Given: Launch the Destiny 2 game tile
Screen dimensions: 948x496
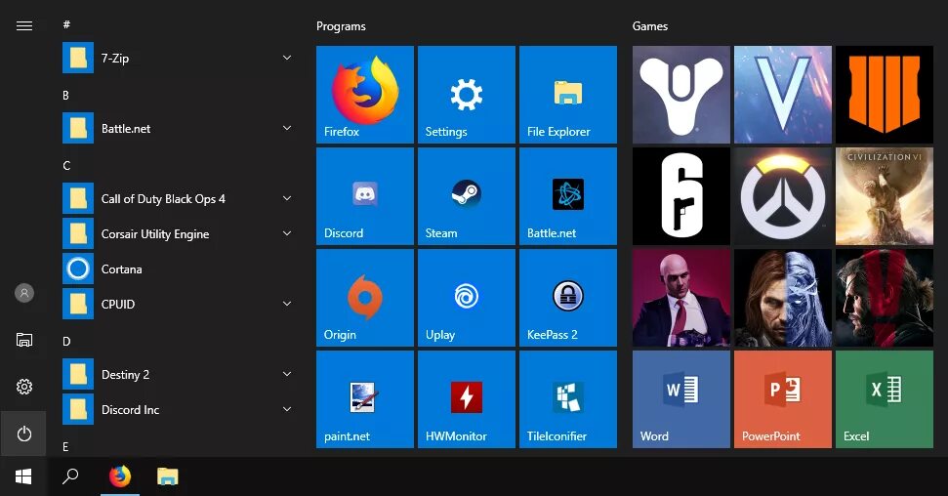Looking at the screenshot, I should [681, 95].
